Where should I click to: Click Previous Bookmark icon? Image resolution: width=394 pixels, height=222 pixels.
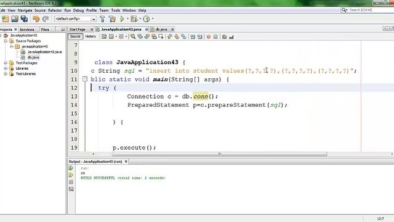coord(170,37)
